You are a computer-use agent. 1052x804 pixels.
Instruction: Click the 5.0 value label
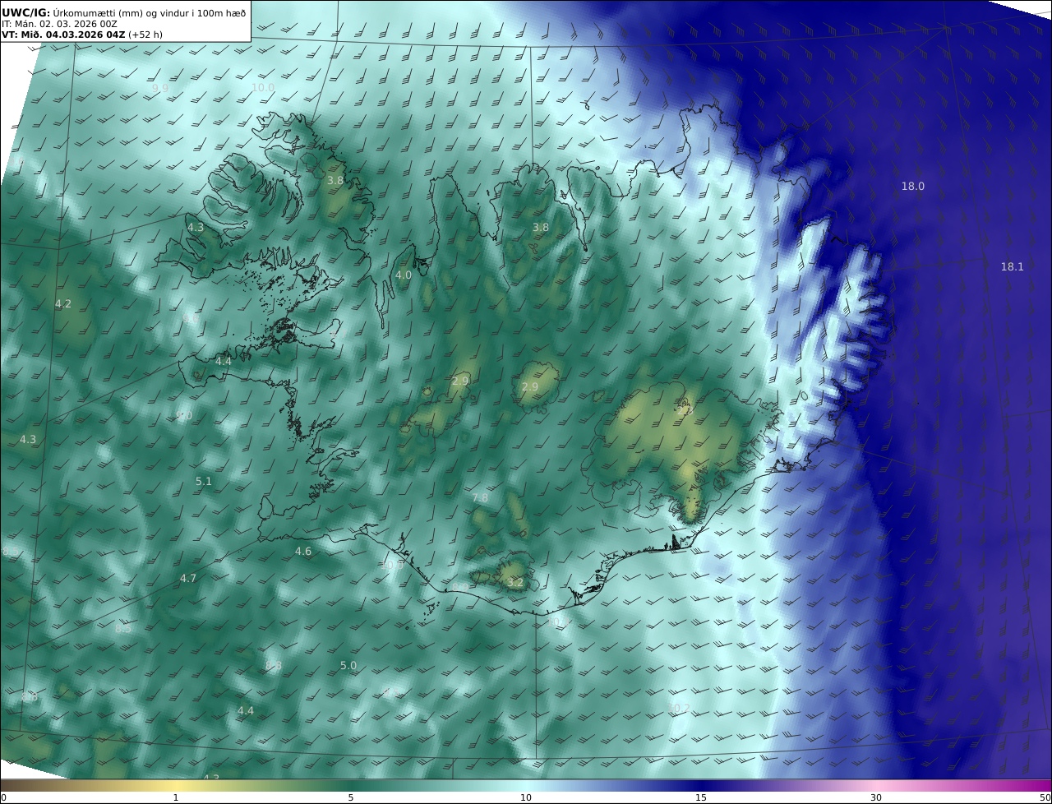348,666
